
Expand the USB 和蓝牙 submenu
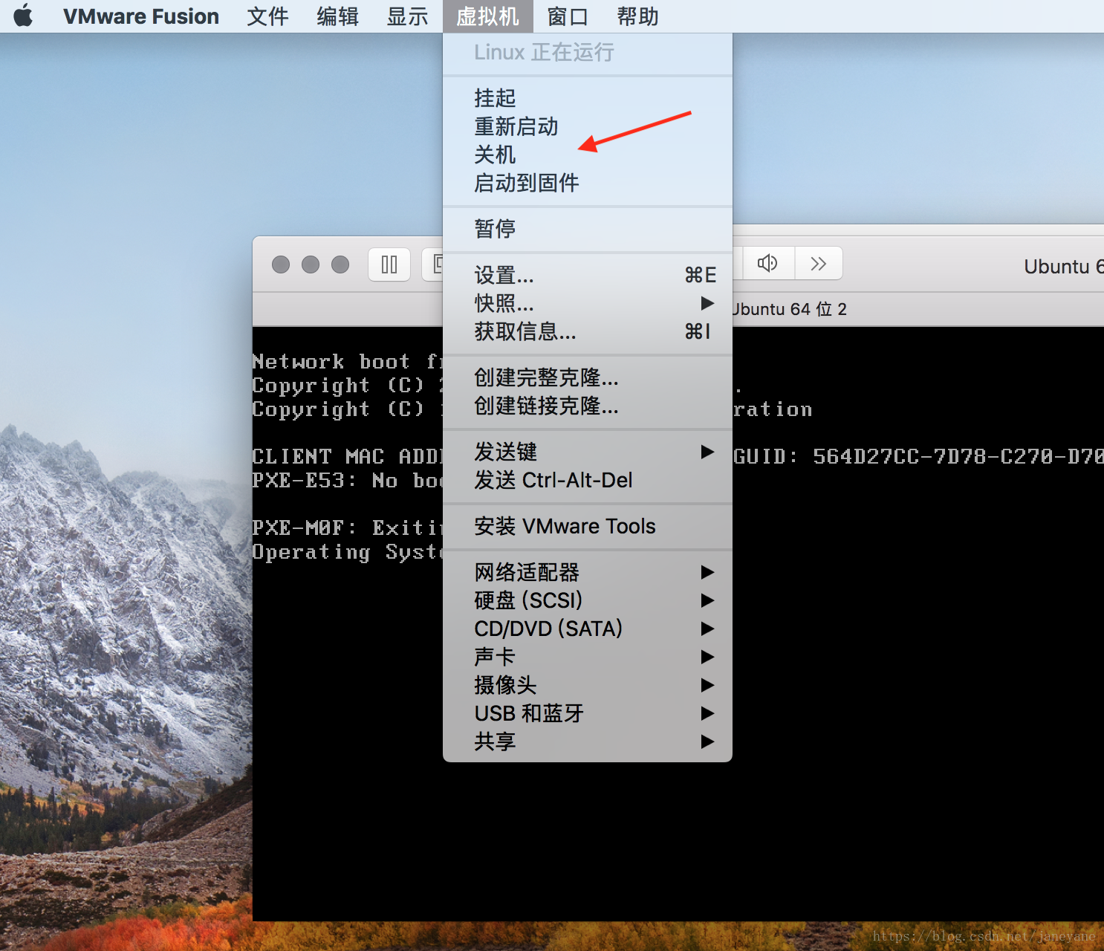coord(587,713)
